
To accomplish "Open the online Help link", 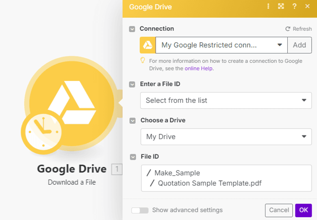I will [x=199, y=68].
